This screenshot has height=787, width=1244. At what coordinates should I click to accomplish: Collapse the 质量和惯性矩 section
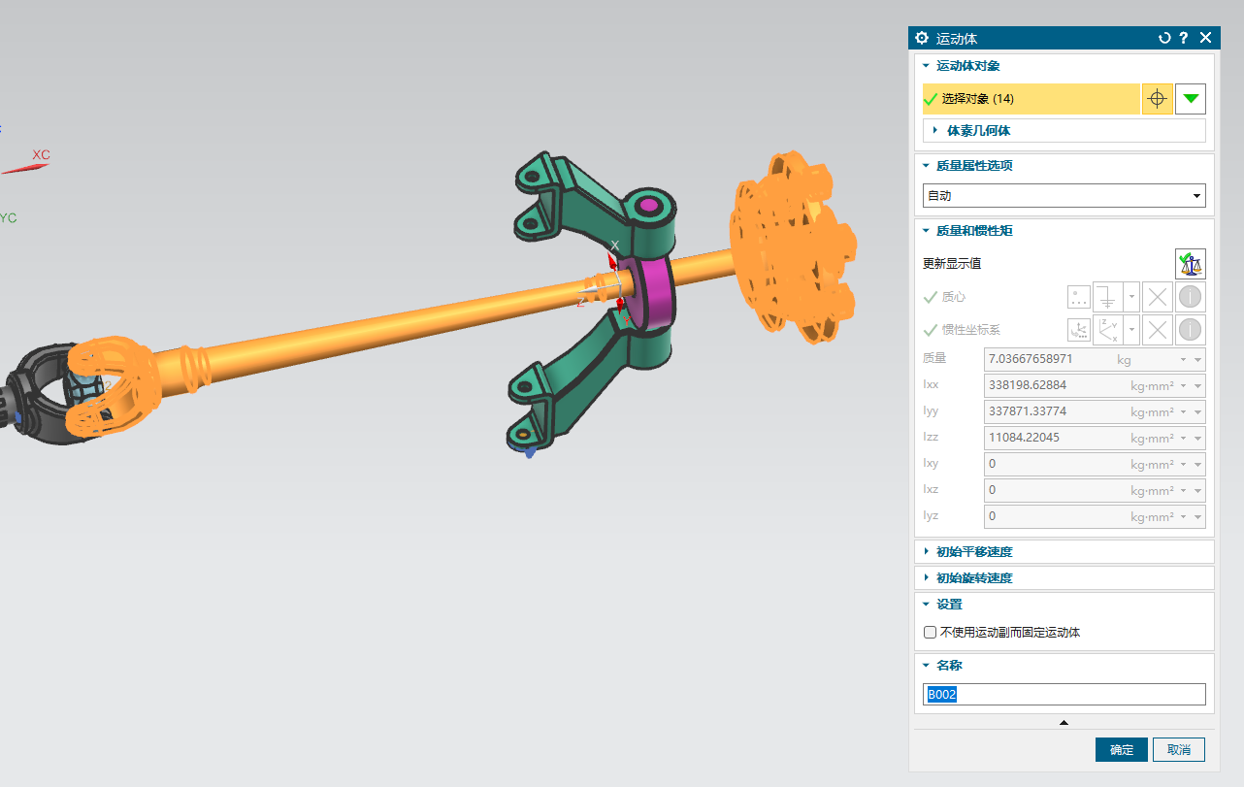pyautogui.click(x=974, y=231)
